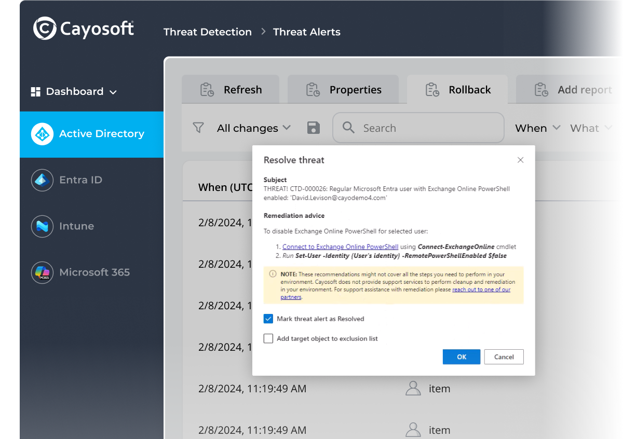Click user icon in 11:19:49 AM row
Image resolution: width=623 pixels, height=439 pixels.
point(413,388)
